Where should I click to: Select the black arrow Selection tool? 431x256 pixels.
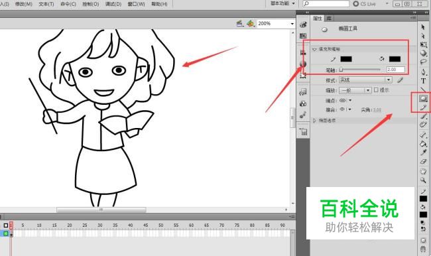(423, 27)
